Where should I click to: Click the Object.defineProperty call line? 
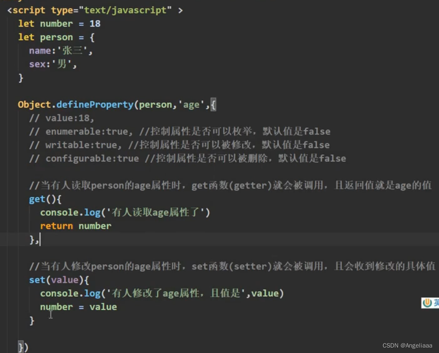click(x=117, y=105)
